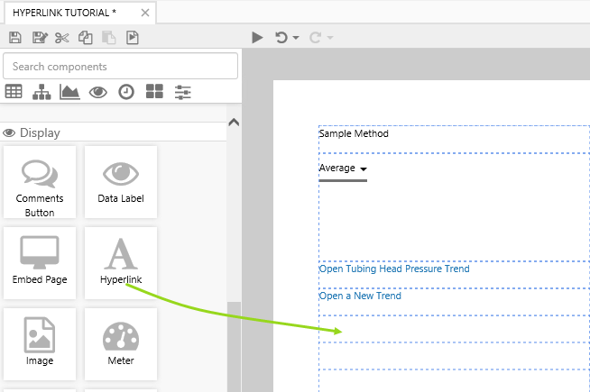Select the clock time category icon
This screenshot has height=392, width=590.
(x=126, y=91)
